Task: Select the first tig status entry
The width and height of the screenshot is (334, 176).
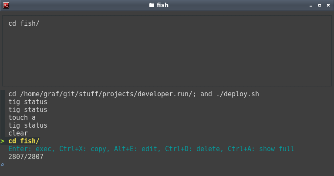Action: click(28, 102)
